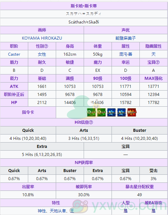Click the base HP value 2112
The width and height of the screenshot is (168, 215).
click(x=42, y=103)
